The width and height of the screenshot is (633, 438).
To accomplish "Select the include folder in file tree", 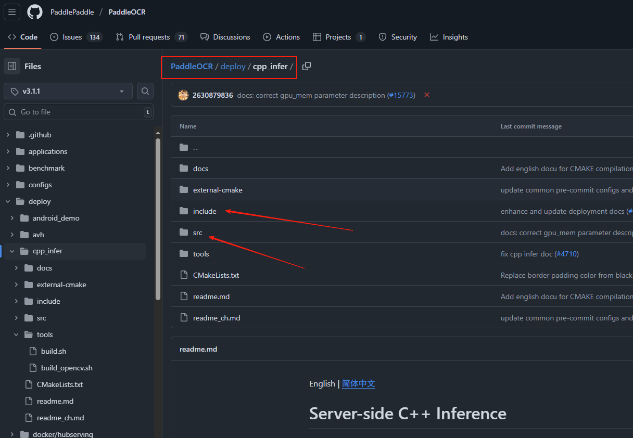I will [48, 301].
